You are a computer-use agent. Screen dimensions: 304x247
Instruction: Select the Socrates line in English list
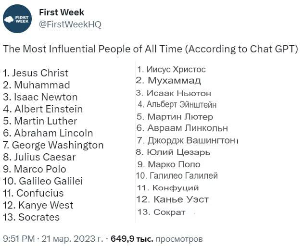pos(31,217)
